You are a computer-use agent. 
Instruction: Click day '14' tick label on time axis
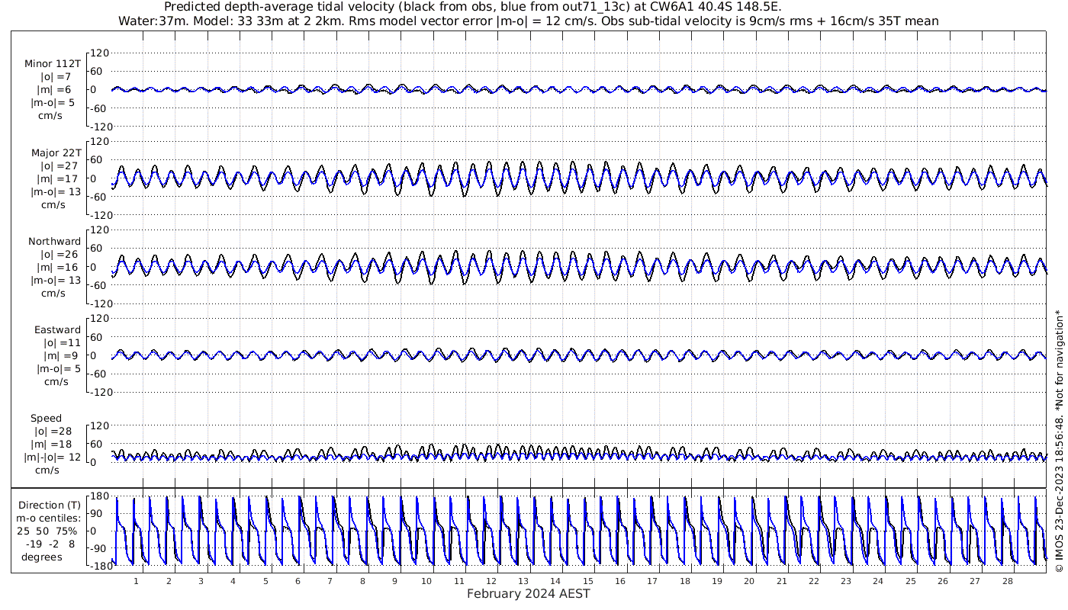coord(556,581)
